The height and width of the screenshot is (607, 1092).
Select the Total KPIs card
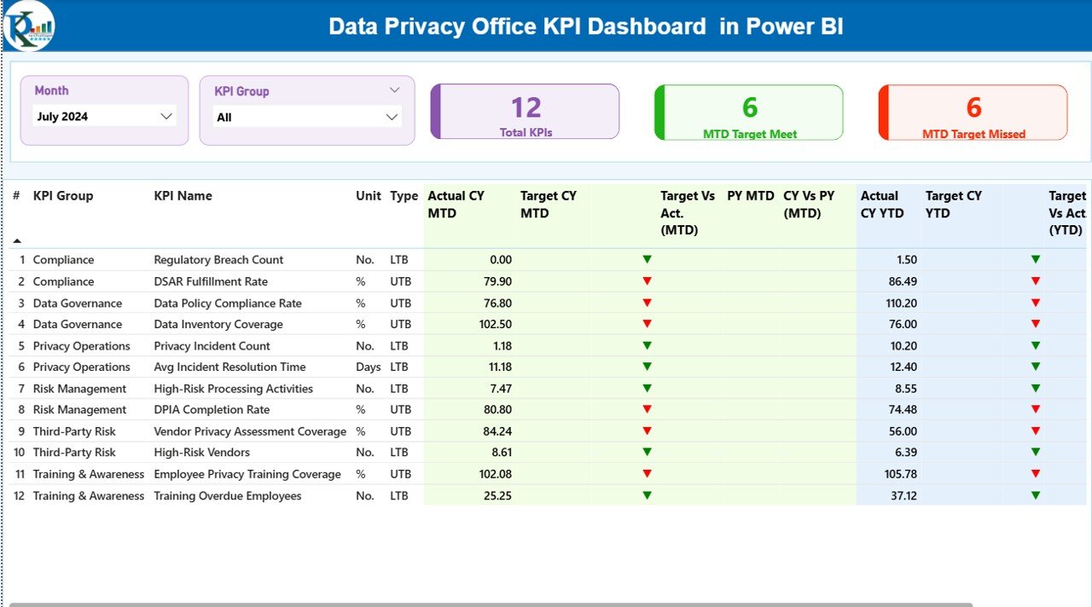pos(526,112)
